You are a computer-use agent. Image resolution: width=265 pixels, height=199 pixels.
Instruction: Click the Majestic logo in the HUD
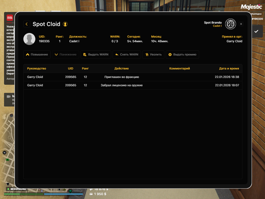(x=251, y=7)
